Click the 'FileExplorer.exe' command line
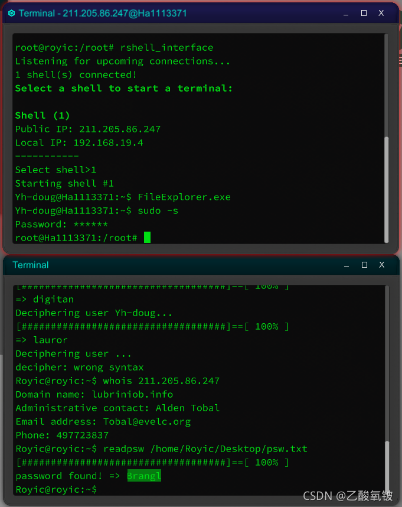This screenshot has height=507, width=402. [x=123, y=197]
